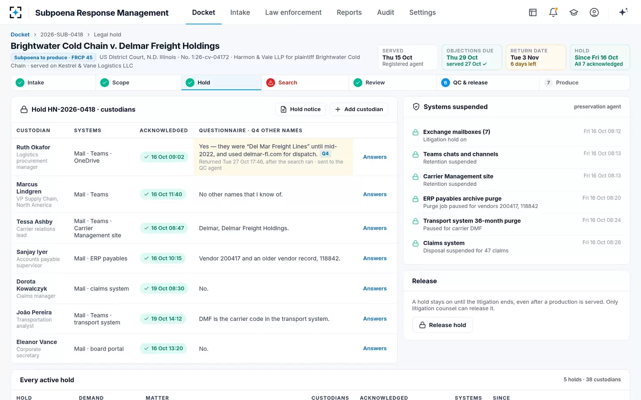Screen dimensions: 641x400
Task: Open the layout panel icon
Action: click(x=533, y=12)
